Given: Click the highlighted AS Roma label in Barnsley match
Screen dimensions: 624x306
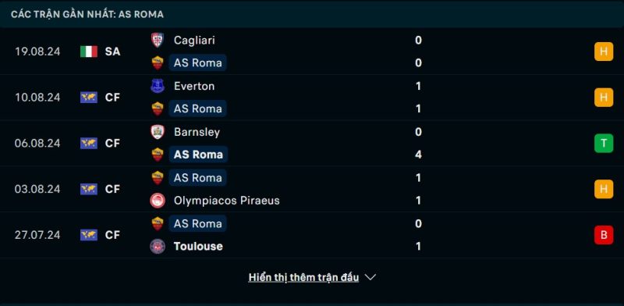Looking at the screenshot, I should click(x=198, y=155).
